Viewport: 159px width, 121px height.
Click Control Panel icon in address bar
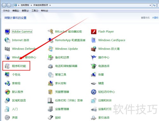pos(16,5)
